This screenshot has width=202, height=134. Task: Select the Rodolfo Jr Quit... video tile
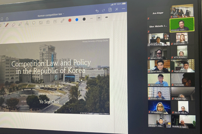184,121
